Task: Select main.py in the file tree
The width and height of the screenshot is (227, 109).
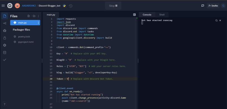Action: (25, 23)
